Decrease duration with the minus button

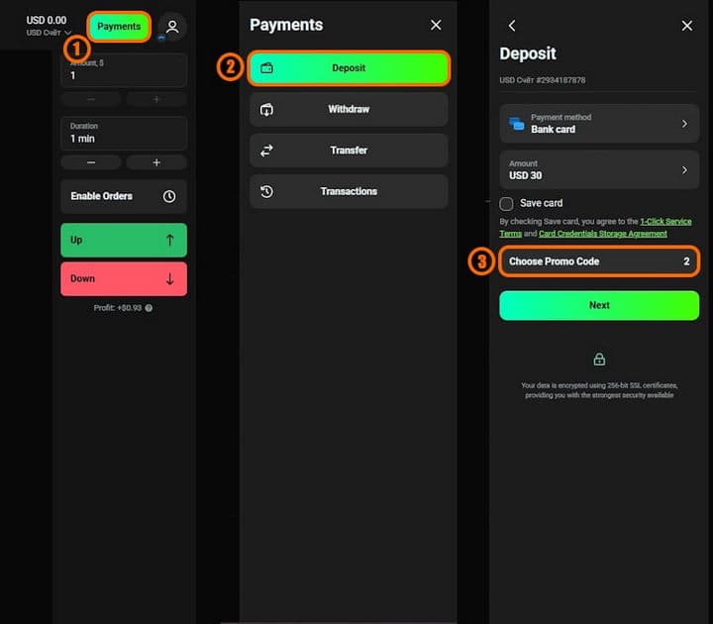[91, 162]
